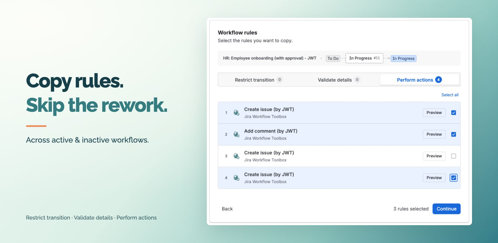Preview rule 4 Create issue (by JWT)

tap(434, 178)
